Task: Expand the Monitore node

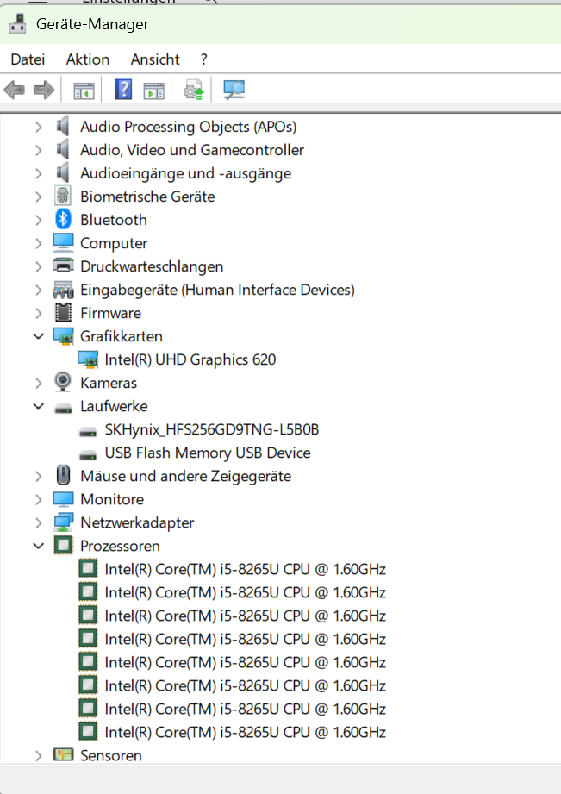Action: [39, 499]
